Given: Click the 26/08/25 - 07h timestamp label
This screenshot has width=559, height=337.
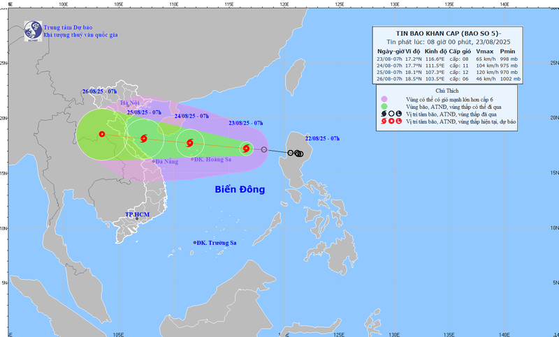Looking at the screenshot, I should [x=97, y=91].
